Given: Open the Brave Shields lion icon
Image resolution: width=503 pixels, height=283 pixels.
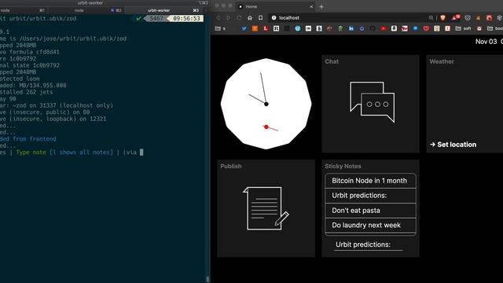Looking at the screenshot, I should pyautogui.click(x=443, y=17).
